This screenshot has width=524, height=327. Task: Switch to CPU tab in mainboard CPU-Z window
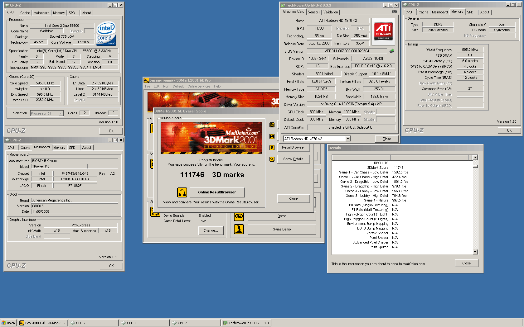(x=11, y=148)
